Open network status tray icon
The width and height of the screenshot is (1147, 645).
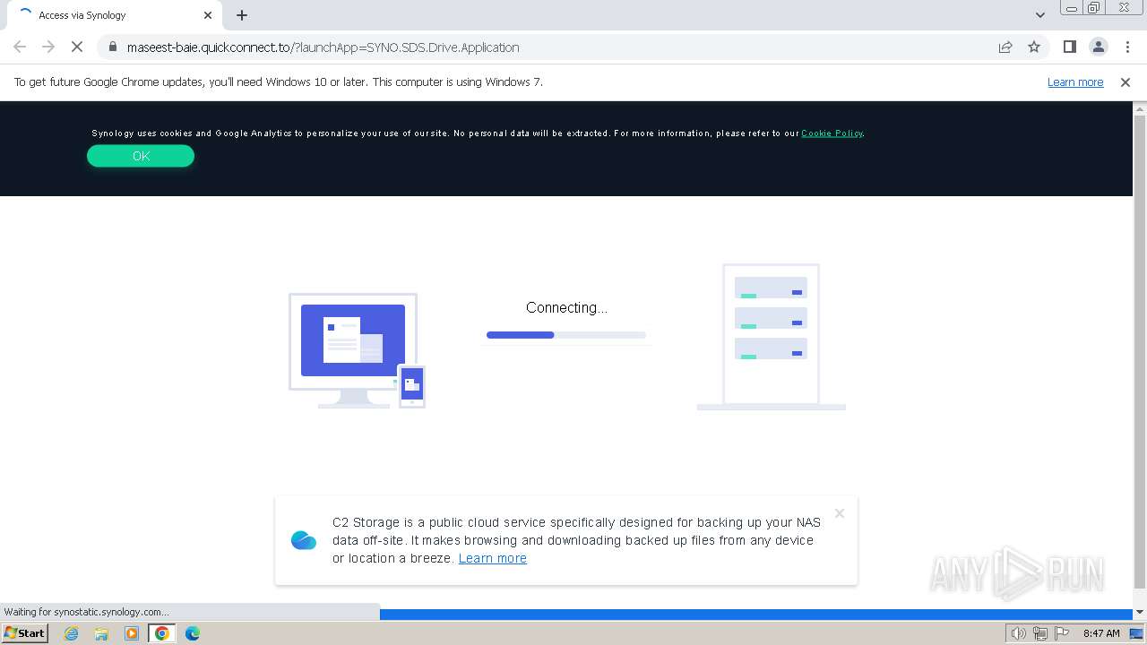(x=1039, y=633)
